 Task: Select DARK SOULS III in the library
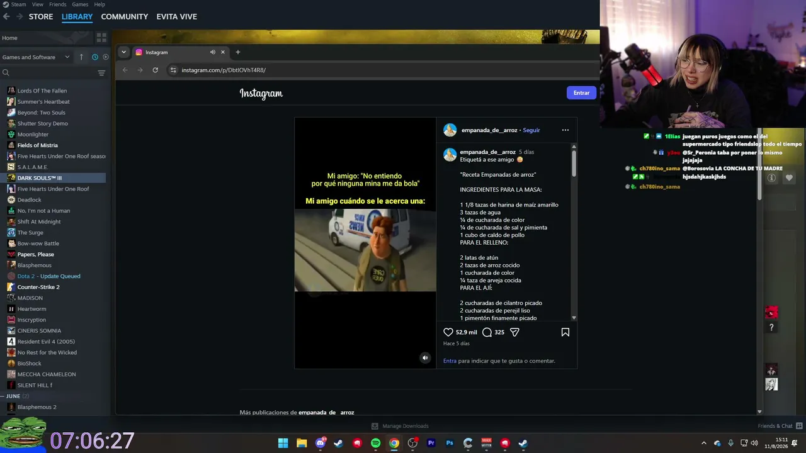[54, 178]
